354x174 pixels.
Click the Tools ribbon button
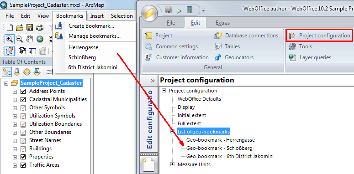click(300, 46)
